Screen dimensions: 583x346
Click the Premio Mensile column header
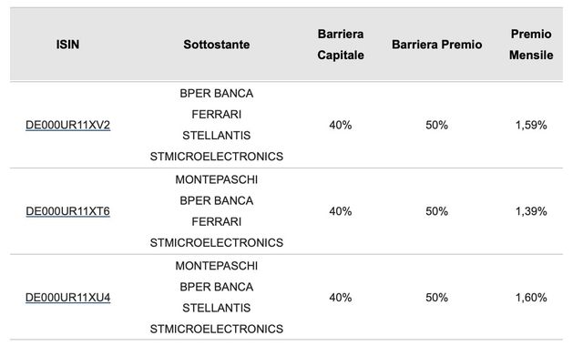tap(531, 45)
